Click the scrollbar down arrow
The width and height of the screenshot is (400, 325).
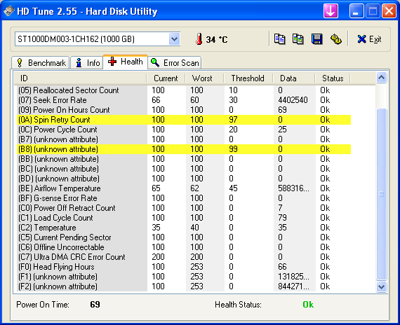(381, 286)
